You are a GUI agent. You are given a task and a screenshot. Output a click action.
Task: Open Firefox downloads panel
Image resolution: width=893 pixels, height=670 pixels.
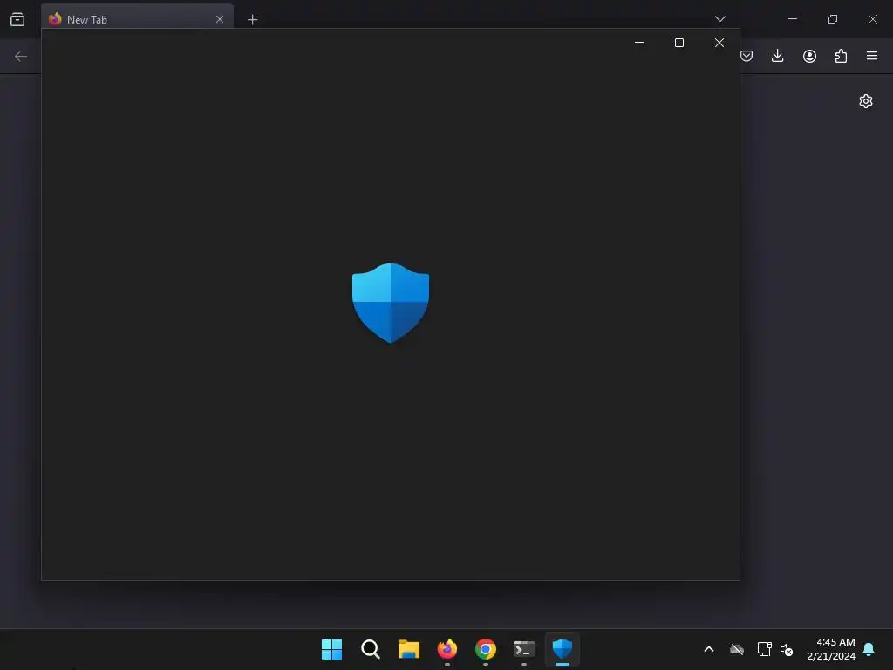[x=777, y=56]
